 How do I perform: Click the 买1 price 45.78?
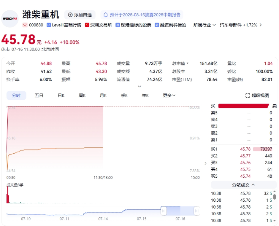[x=245, y=149]
